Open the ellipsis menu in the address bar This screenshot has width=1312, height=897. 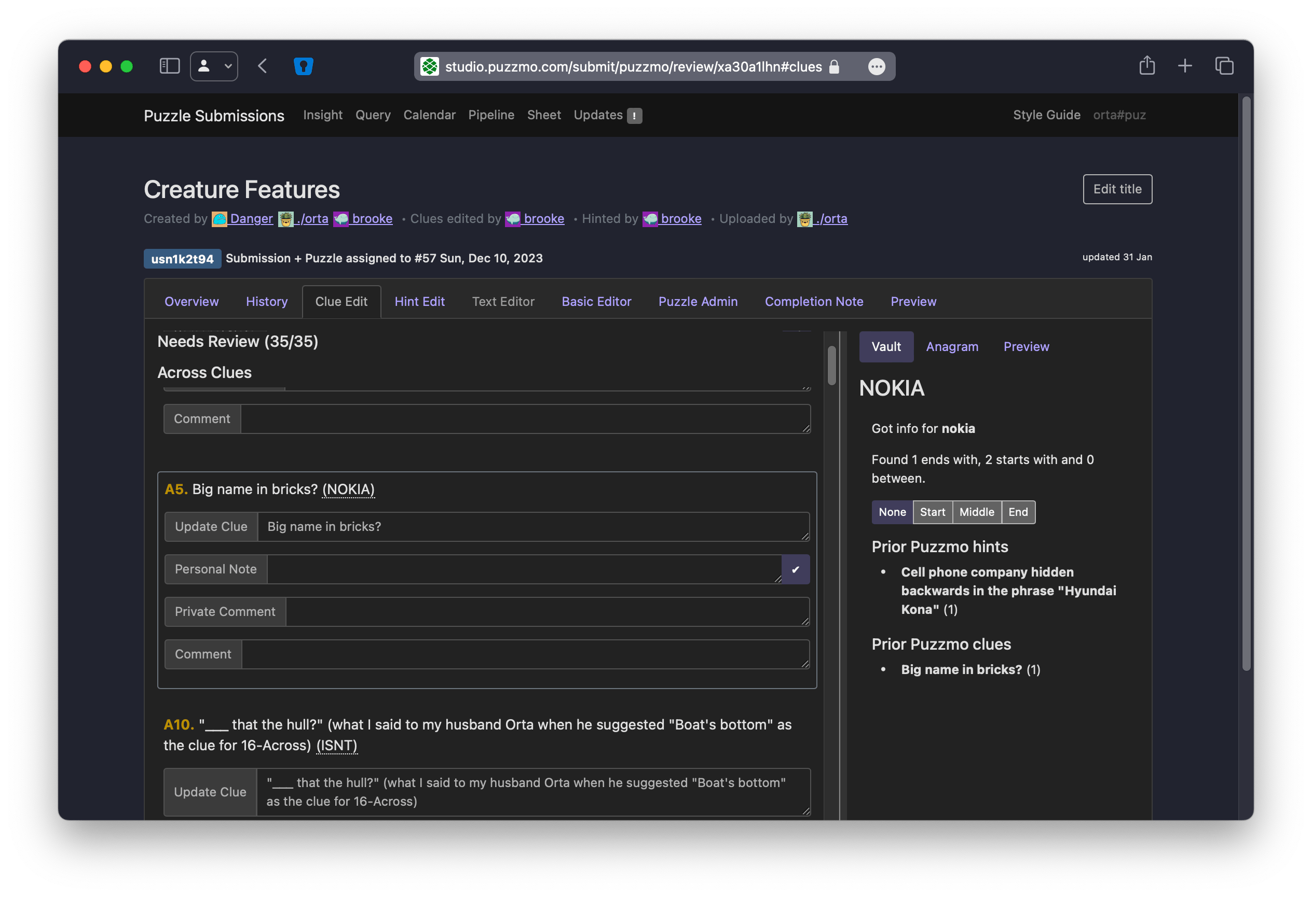[877, 66]
